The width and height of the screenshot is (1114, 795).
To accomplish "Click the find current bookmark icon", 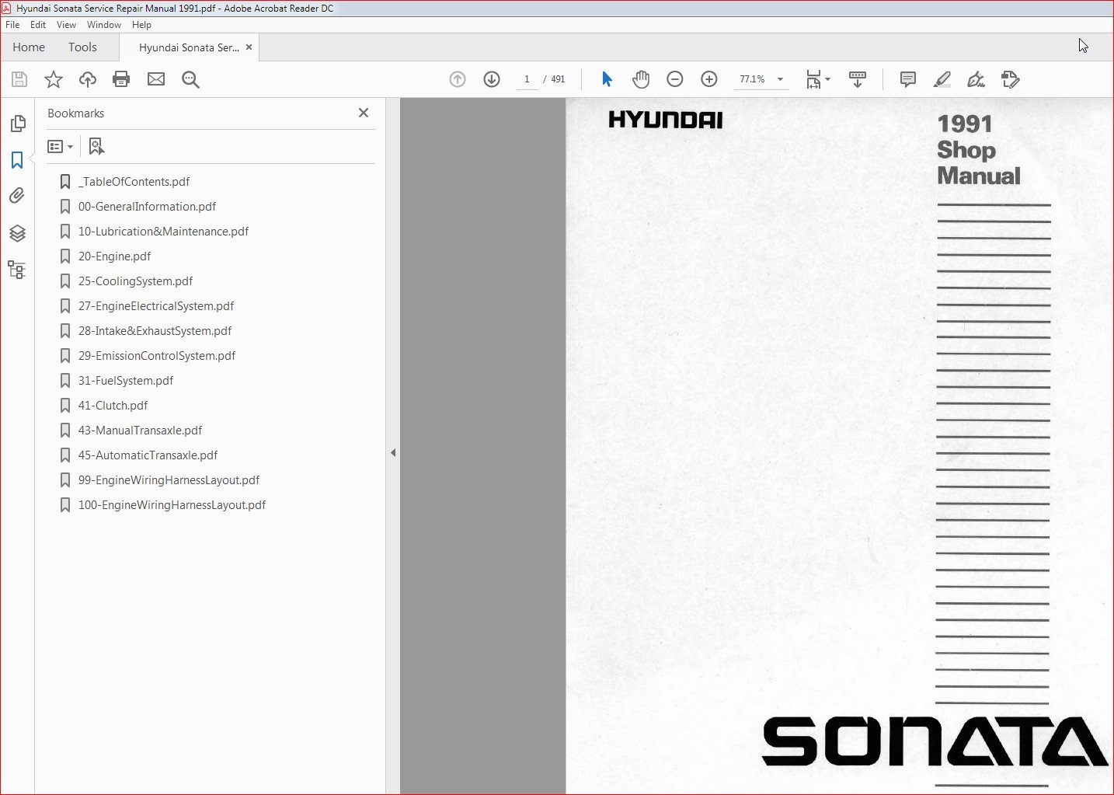I will [96, 146].
